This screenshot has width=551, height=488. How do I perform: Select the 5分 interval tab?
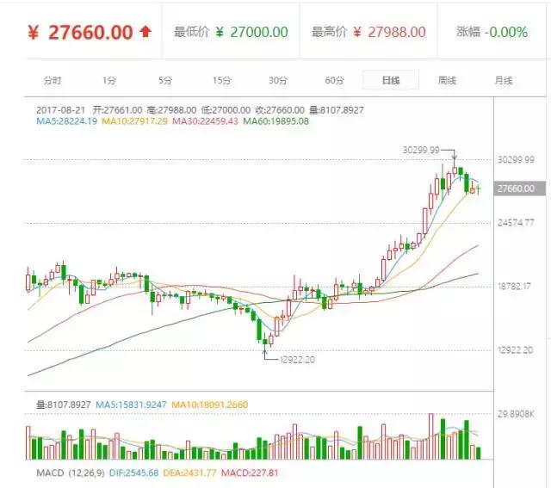pyautogui.click(x=165, y=80)
